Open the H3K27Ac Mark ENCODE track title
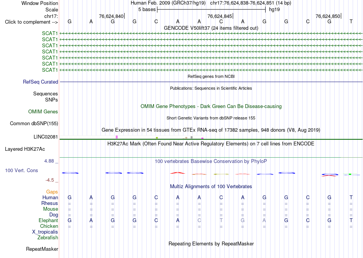 tap(211, 144)
